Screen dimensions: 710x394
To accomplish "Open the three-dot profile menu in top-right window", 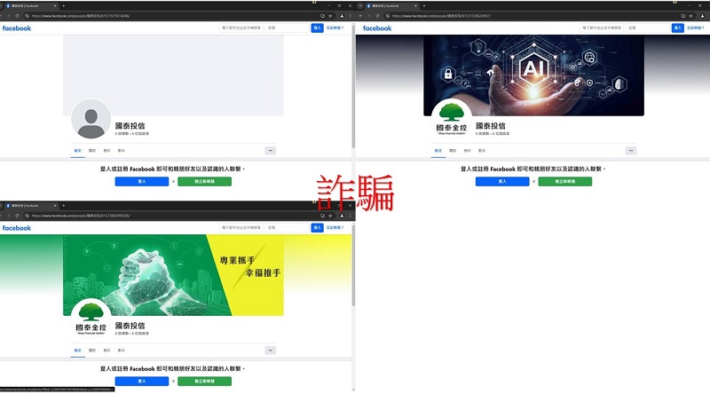I will pyautogui.click(x=631, y=150).
